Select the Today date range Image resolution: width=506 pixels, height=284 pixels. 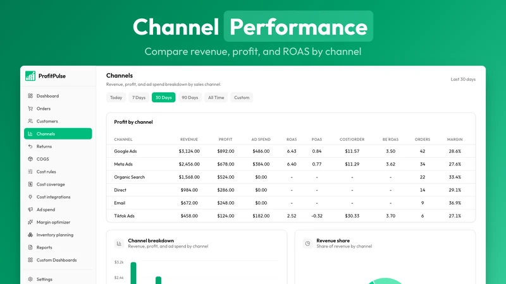[116, 98]
